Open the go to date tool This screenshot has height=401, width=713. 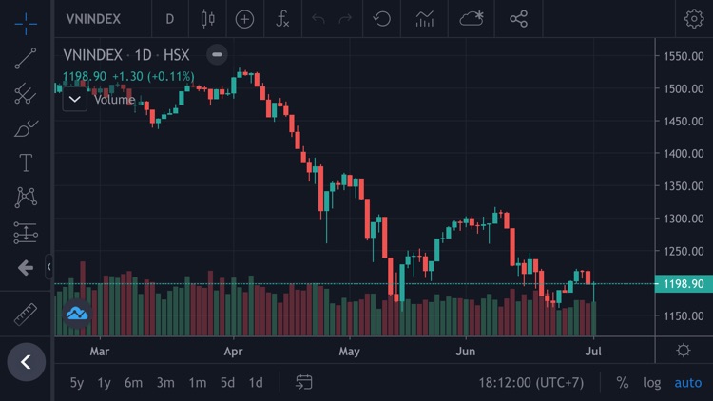[304, 382]
